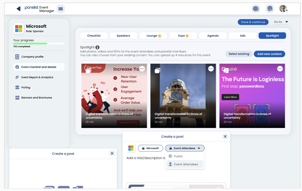302x191 pixels.
Task: Click the gallery icon on CleverTap card
Action: (88, 71)
